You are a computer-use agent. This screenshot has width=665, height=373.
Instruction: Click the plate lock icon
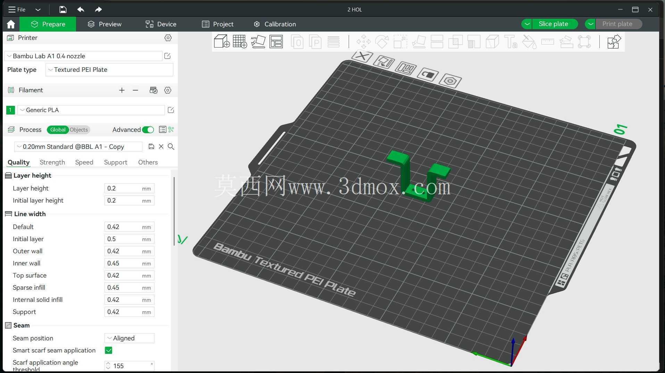(x=428, y=75)
